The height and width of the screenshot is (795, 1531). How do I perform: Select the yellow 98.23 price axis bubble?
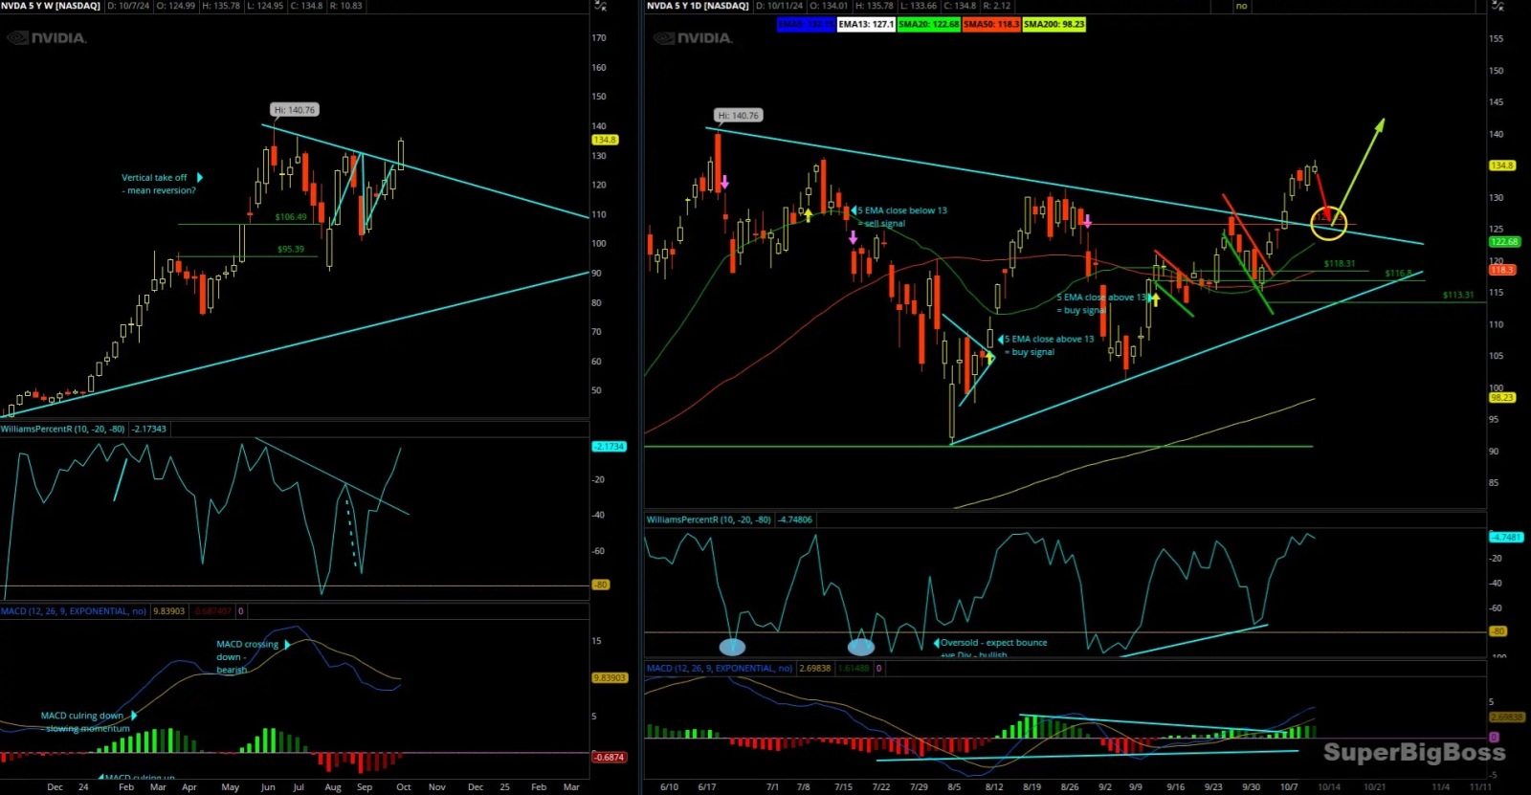[1502, 397]
